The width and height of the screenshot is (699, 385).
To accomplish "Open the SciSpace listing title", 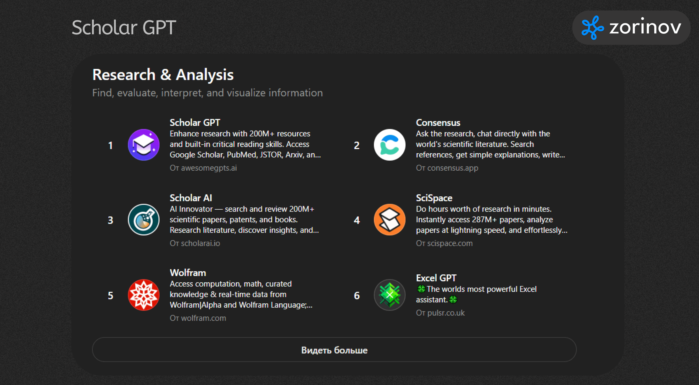I will pos(434,198).
